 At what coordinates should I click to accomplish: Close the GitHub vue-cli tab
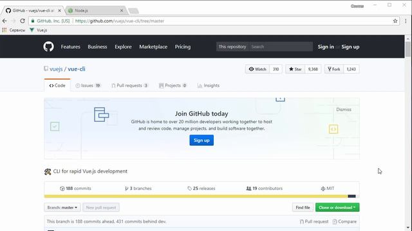59,10
